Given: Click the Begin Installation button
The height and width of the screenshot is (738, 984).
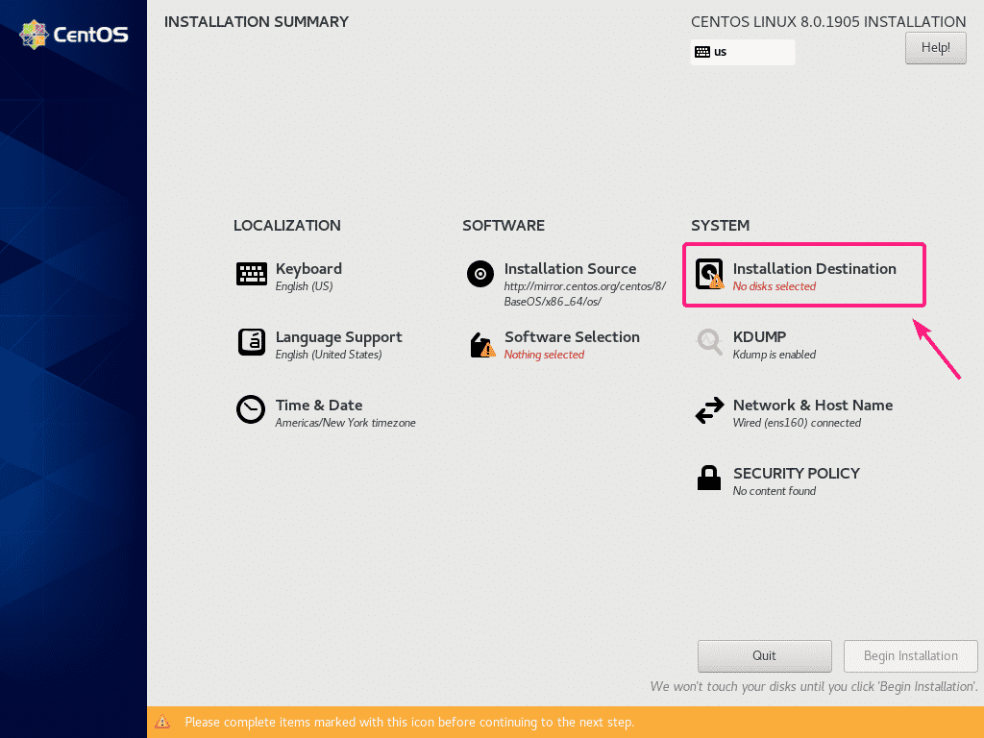Looking at the screenshot, I should [911, 655].
